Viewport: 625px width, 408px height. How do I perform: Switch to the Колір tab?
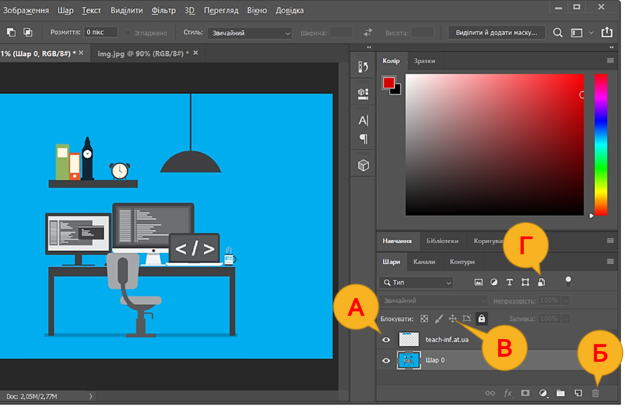[x=391, y=61]
